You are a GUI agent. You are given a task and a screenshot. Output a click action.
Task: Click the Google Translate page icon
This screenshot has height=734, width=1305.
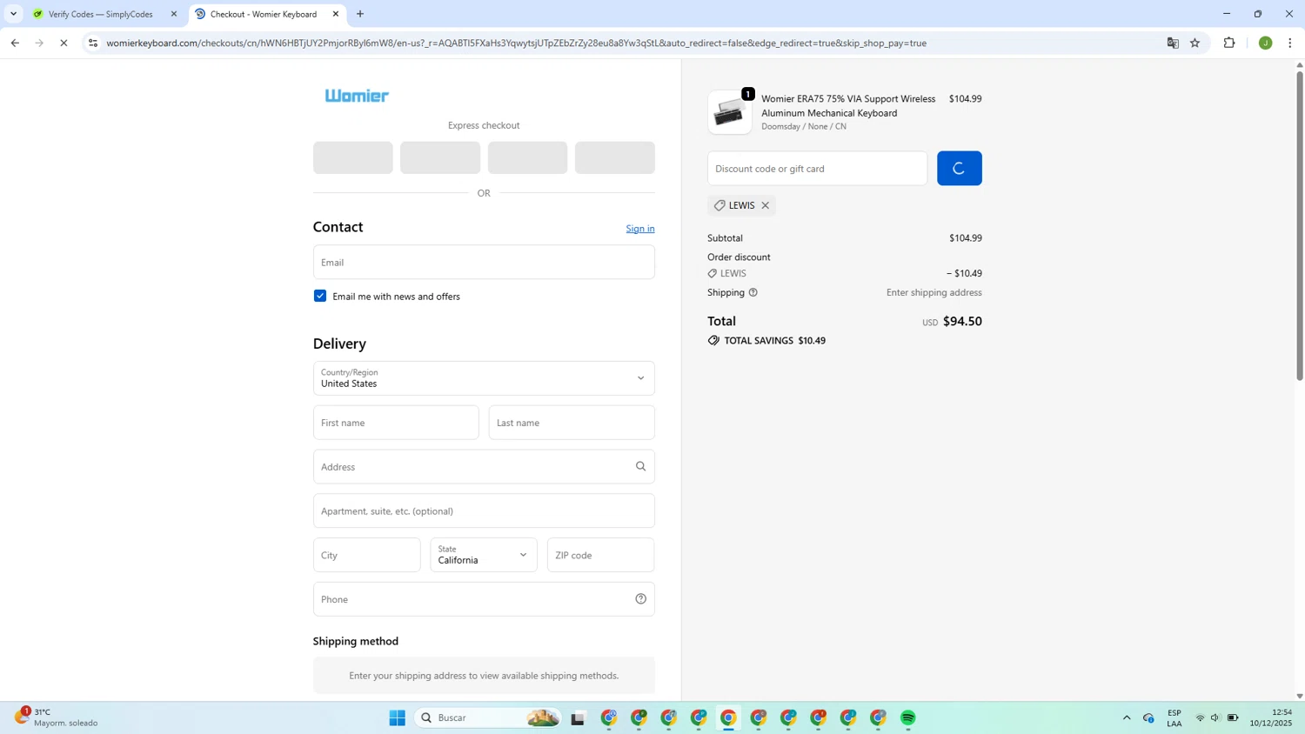1173,43
